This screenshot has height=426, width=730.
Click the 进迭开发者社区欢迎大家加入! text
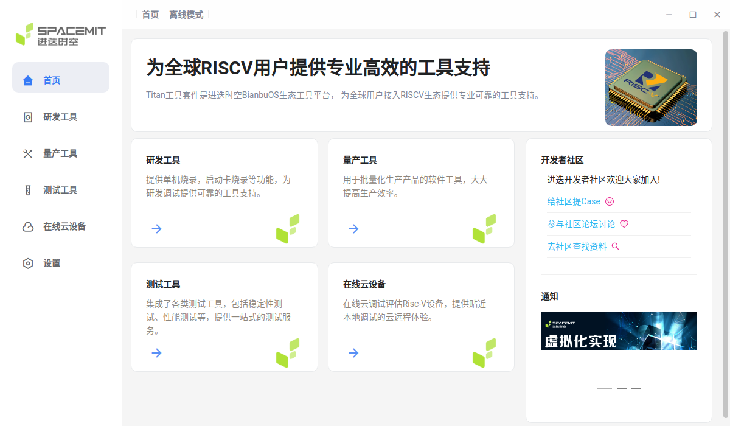tap(603, 180)
